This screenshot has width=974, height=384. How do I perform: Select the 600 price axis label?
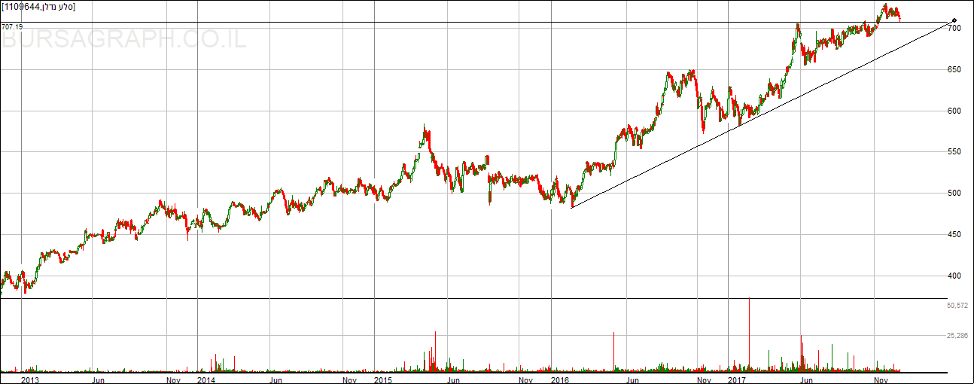pos(954,111)
